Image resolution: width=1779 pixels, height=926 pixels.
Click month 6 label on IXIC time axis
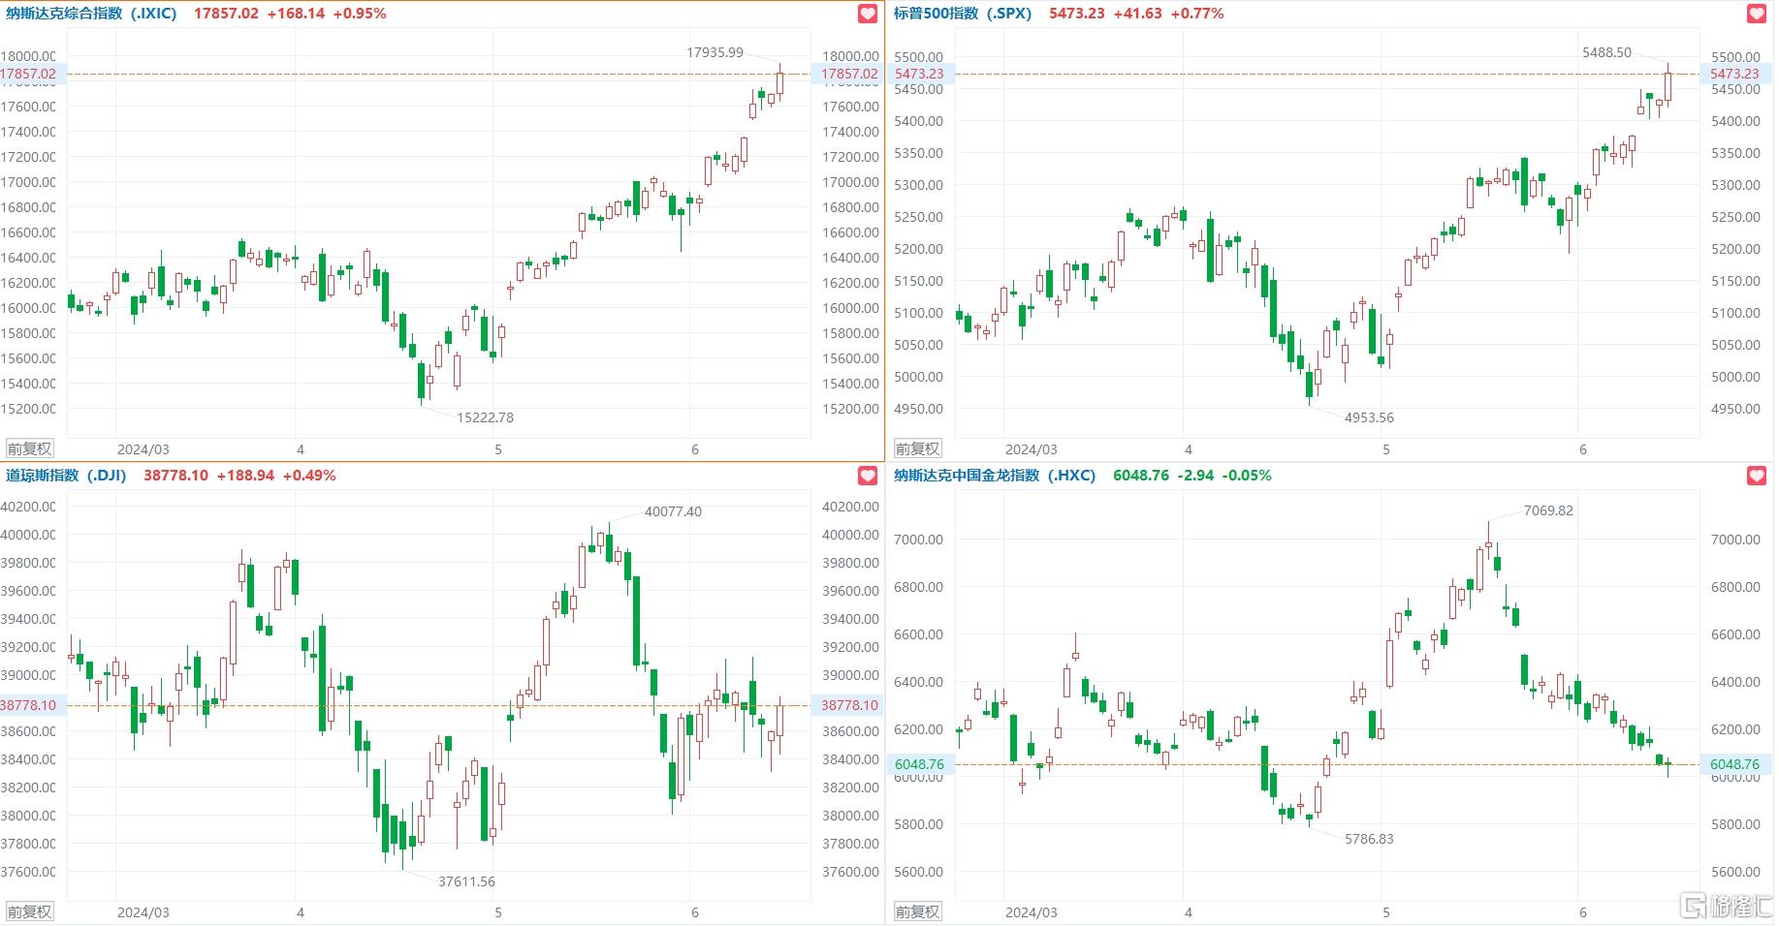(695, 449)
